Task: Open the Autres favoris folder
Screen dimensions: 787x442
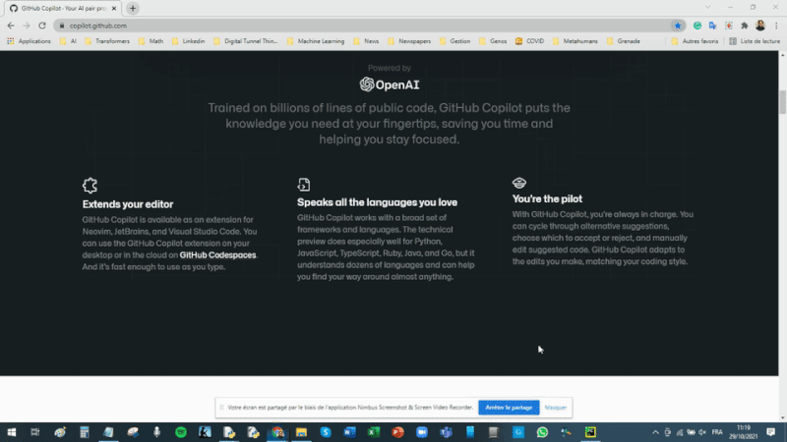Action: coord(695,41)
